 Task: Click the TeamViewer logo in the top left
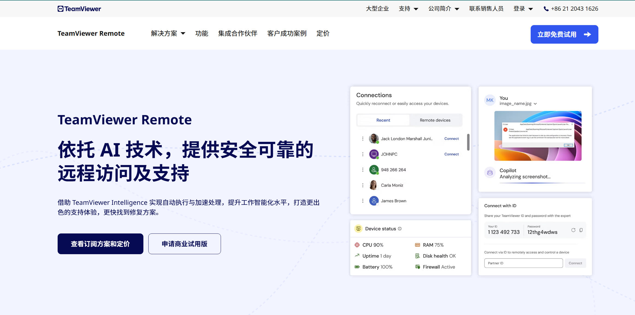79,8
